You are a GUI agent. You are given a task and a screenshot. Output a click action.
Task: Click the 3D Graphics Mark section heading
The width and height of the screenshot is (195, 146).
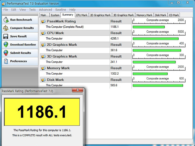(62, 56)
